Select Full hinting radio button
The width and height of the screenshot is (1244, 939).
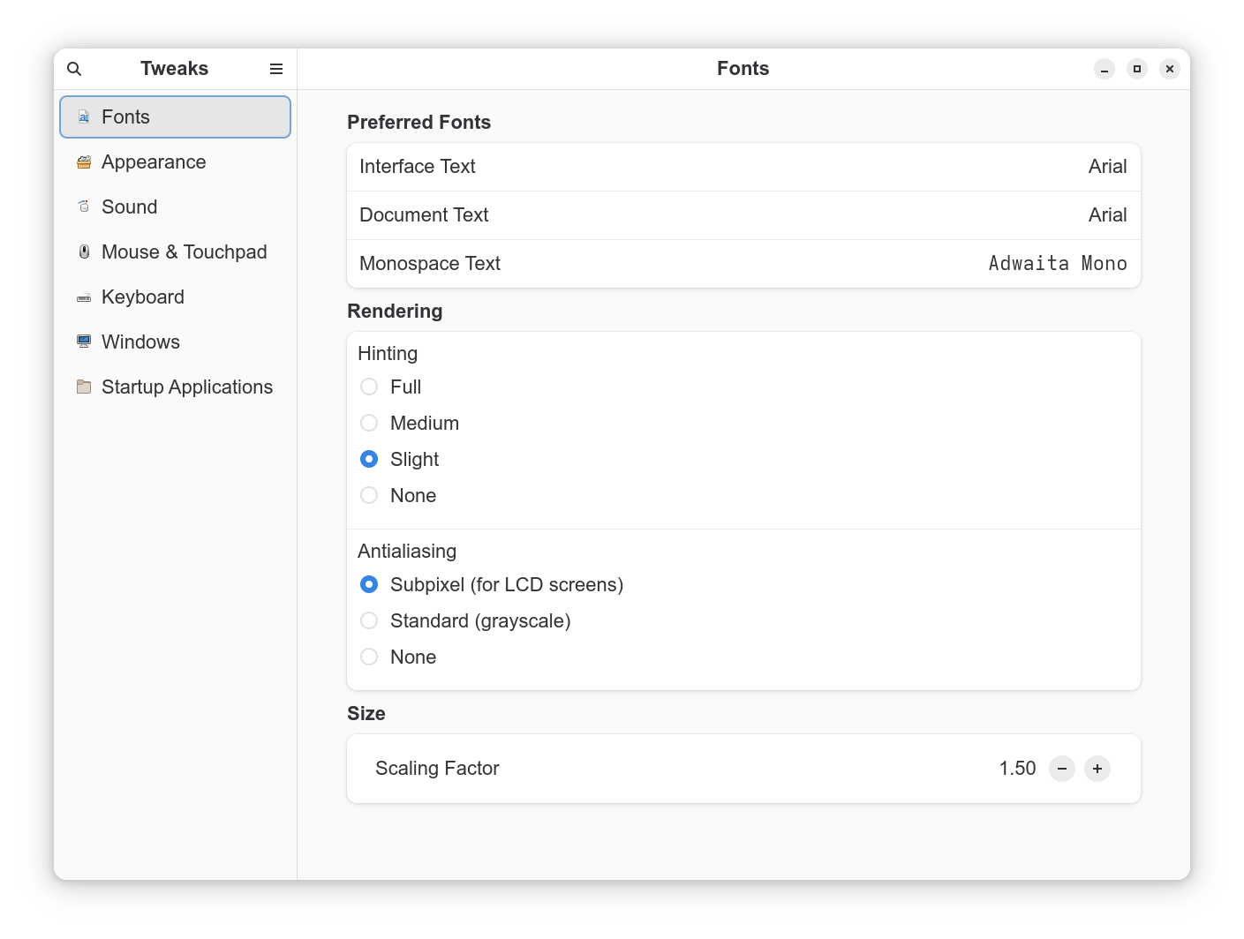369,387
